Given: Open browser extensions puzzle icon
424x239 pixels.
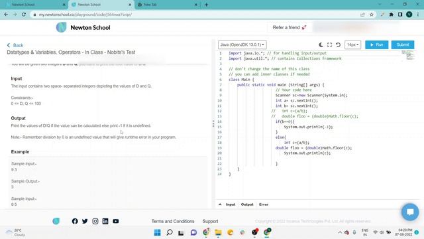Looking at the screenshot, I should coord(392,15).
